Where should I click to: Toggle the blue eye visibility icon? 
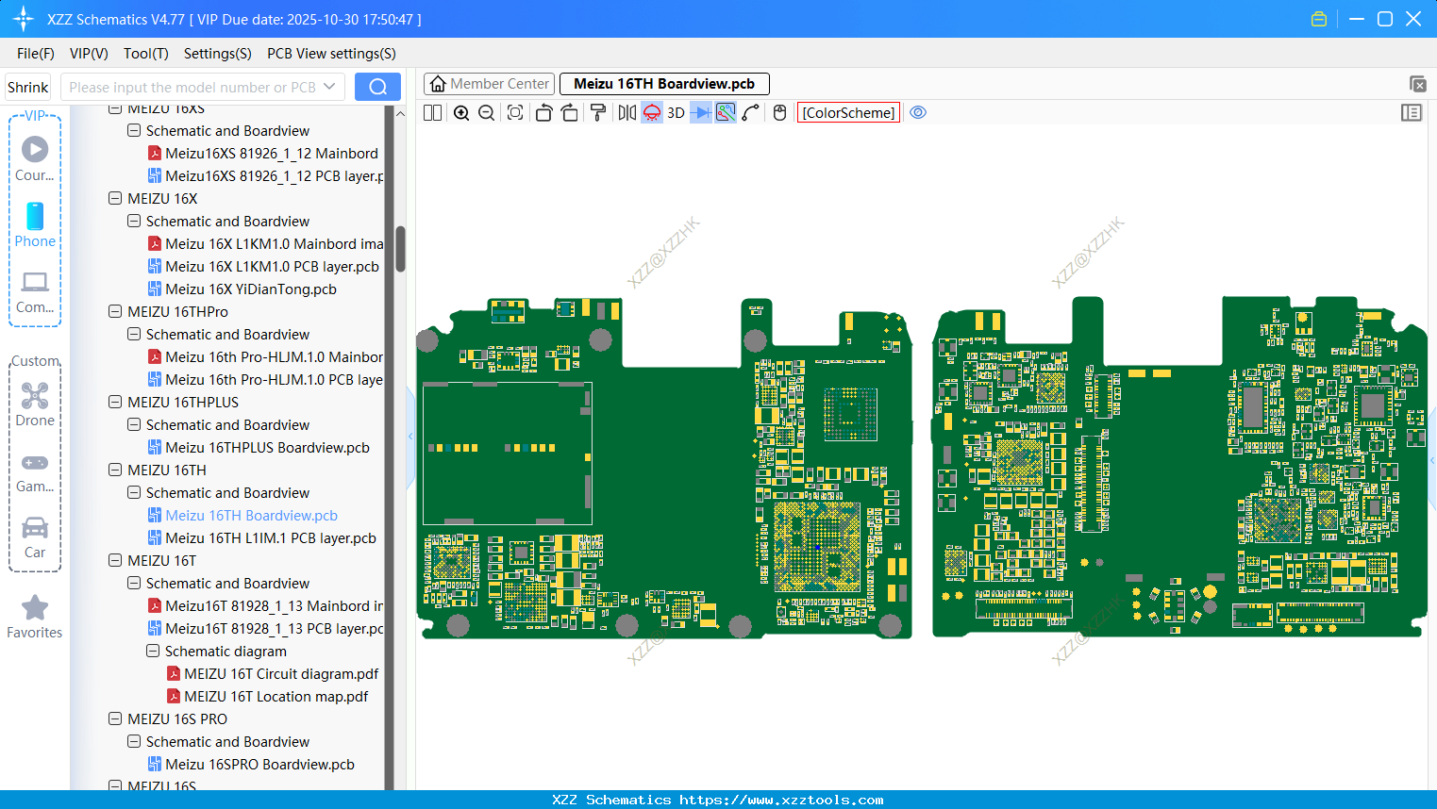[x=918, y=112]
